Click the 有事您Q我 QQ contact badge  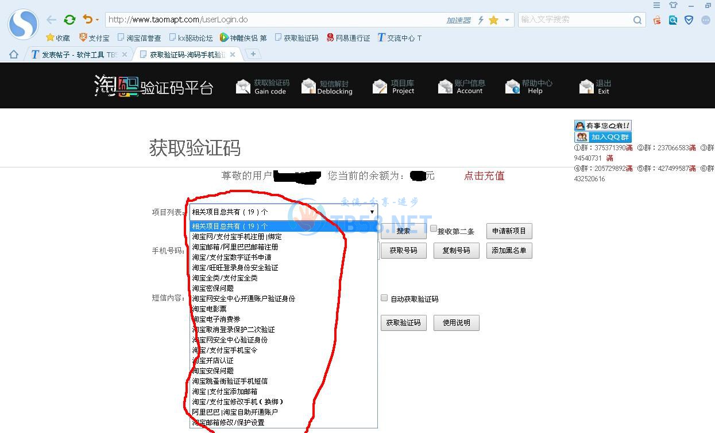tap(602, 125)
